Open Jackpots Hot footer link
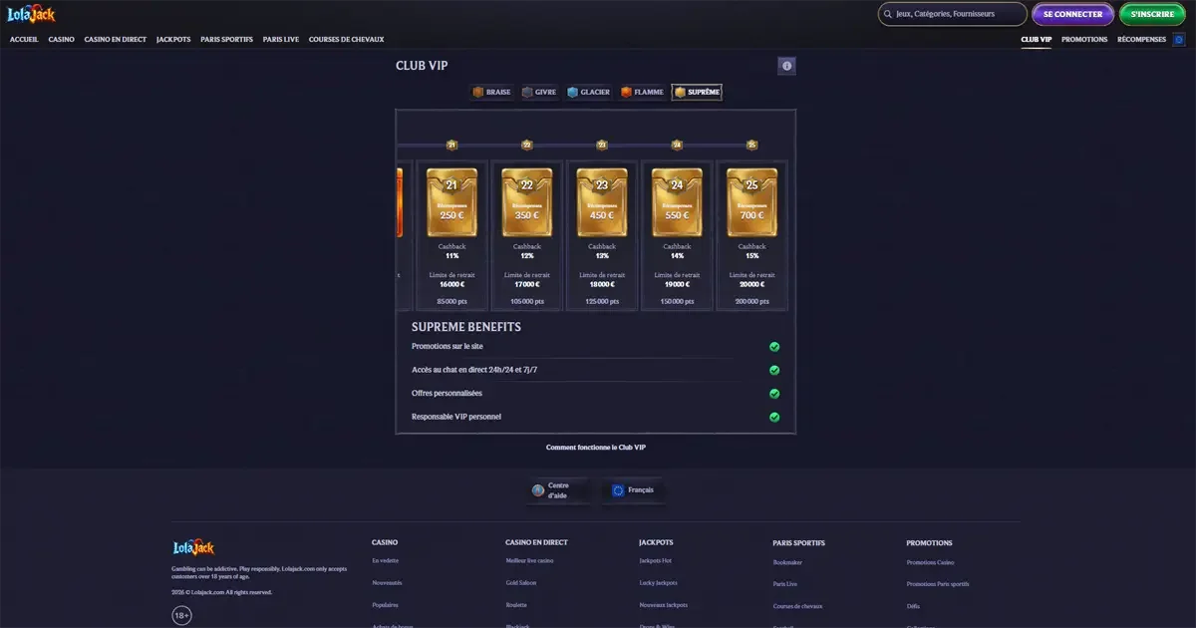Image resolution: width=1196 pixels, height=628 pixels. coord(655,561)
